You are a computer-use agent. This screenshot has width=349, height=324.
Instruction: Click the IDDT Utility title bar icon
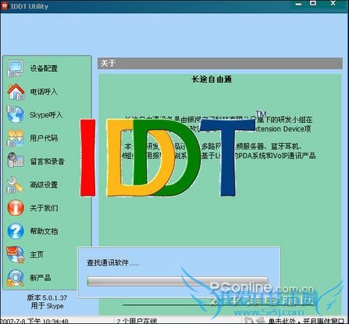[5, 6]
